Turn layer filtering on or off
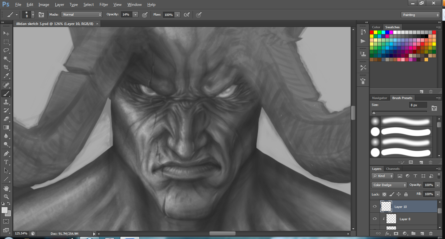The height and width of the screenshot is (239, 445). (x=439, y=176)
